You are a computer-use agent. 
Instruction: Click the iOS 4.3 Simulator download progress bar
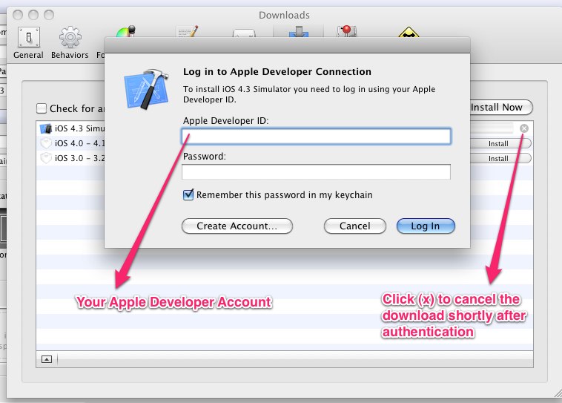492,128
